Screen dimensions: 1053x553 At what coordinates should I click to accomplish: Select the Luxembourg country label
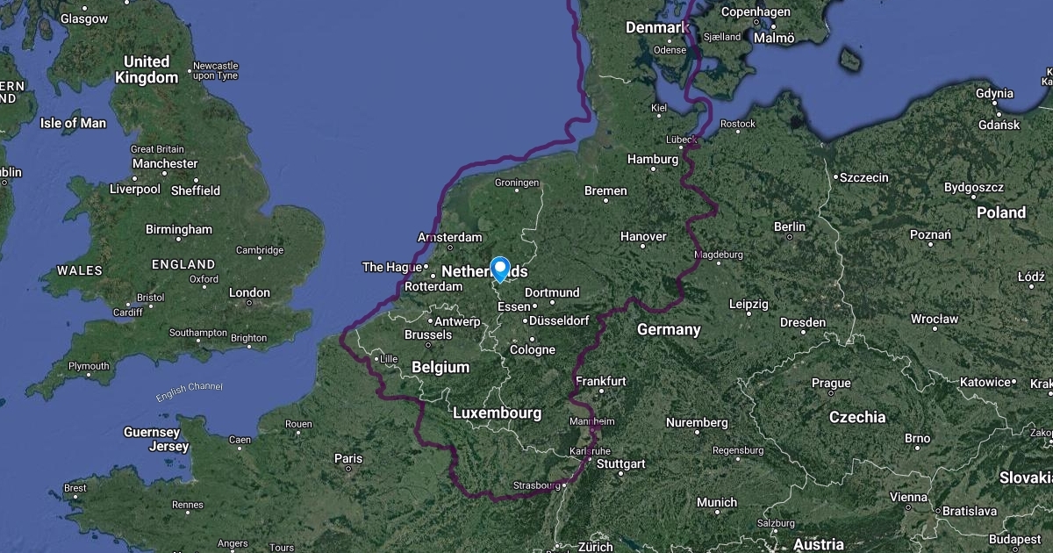[497, 413]
